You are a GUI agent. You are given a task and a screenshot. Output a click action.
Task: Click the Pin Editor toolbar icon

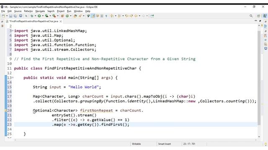coord(152,16)
